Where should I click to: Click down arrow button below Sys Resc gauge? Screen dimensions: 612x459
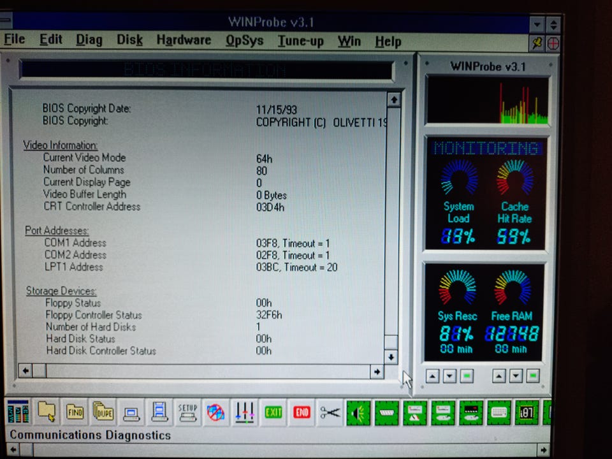[449, 376]
